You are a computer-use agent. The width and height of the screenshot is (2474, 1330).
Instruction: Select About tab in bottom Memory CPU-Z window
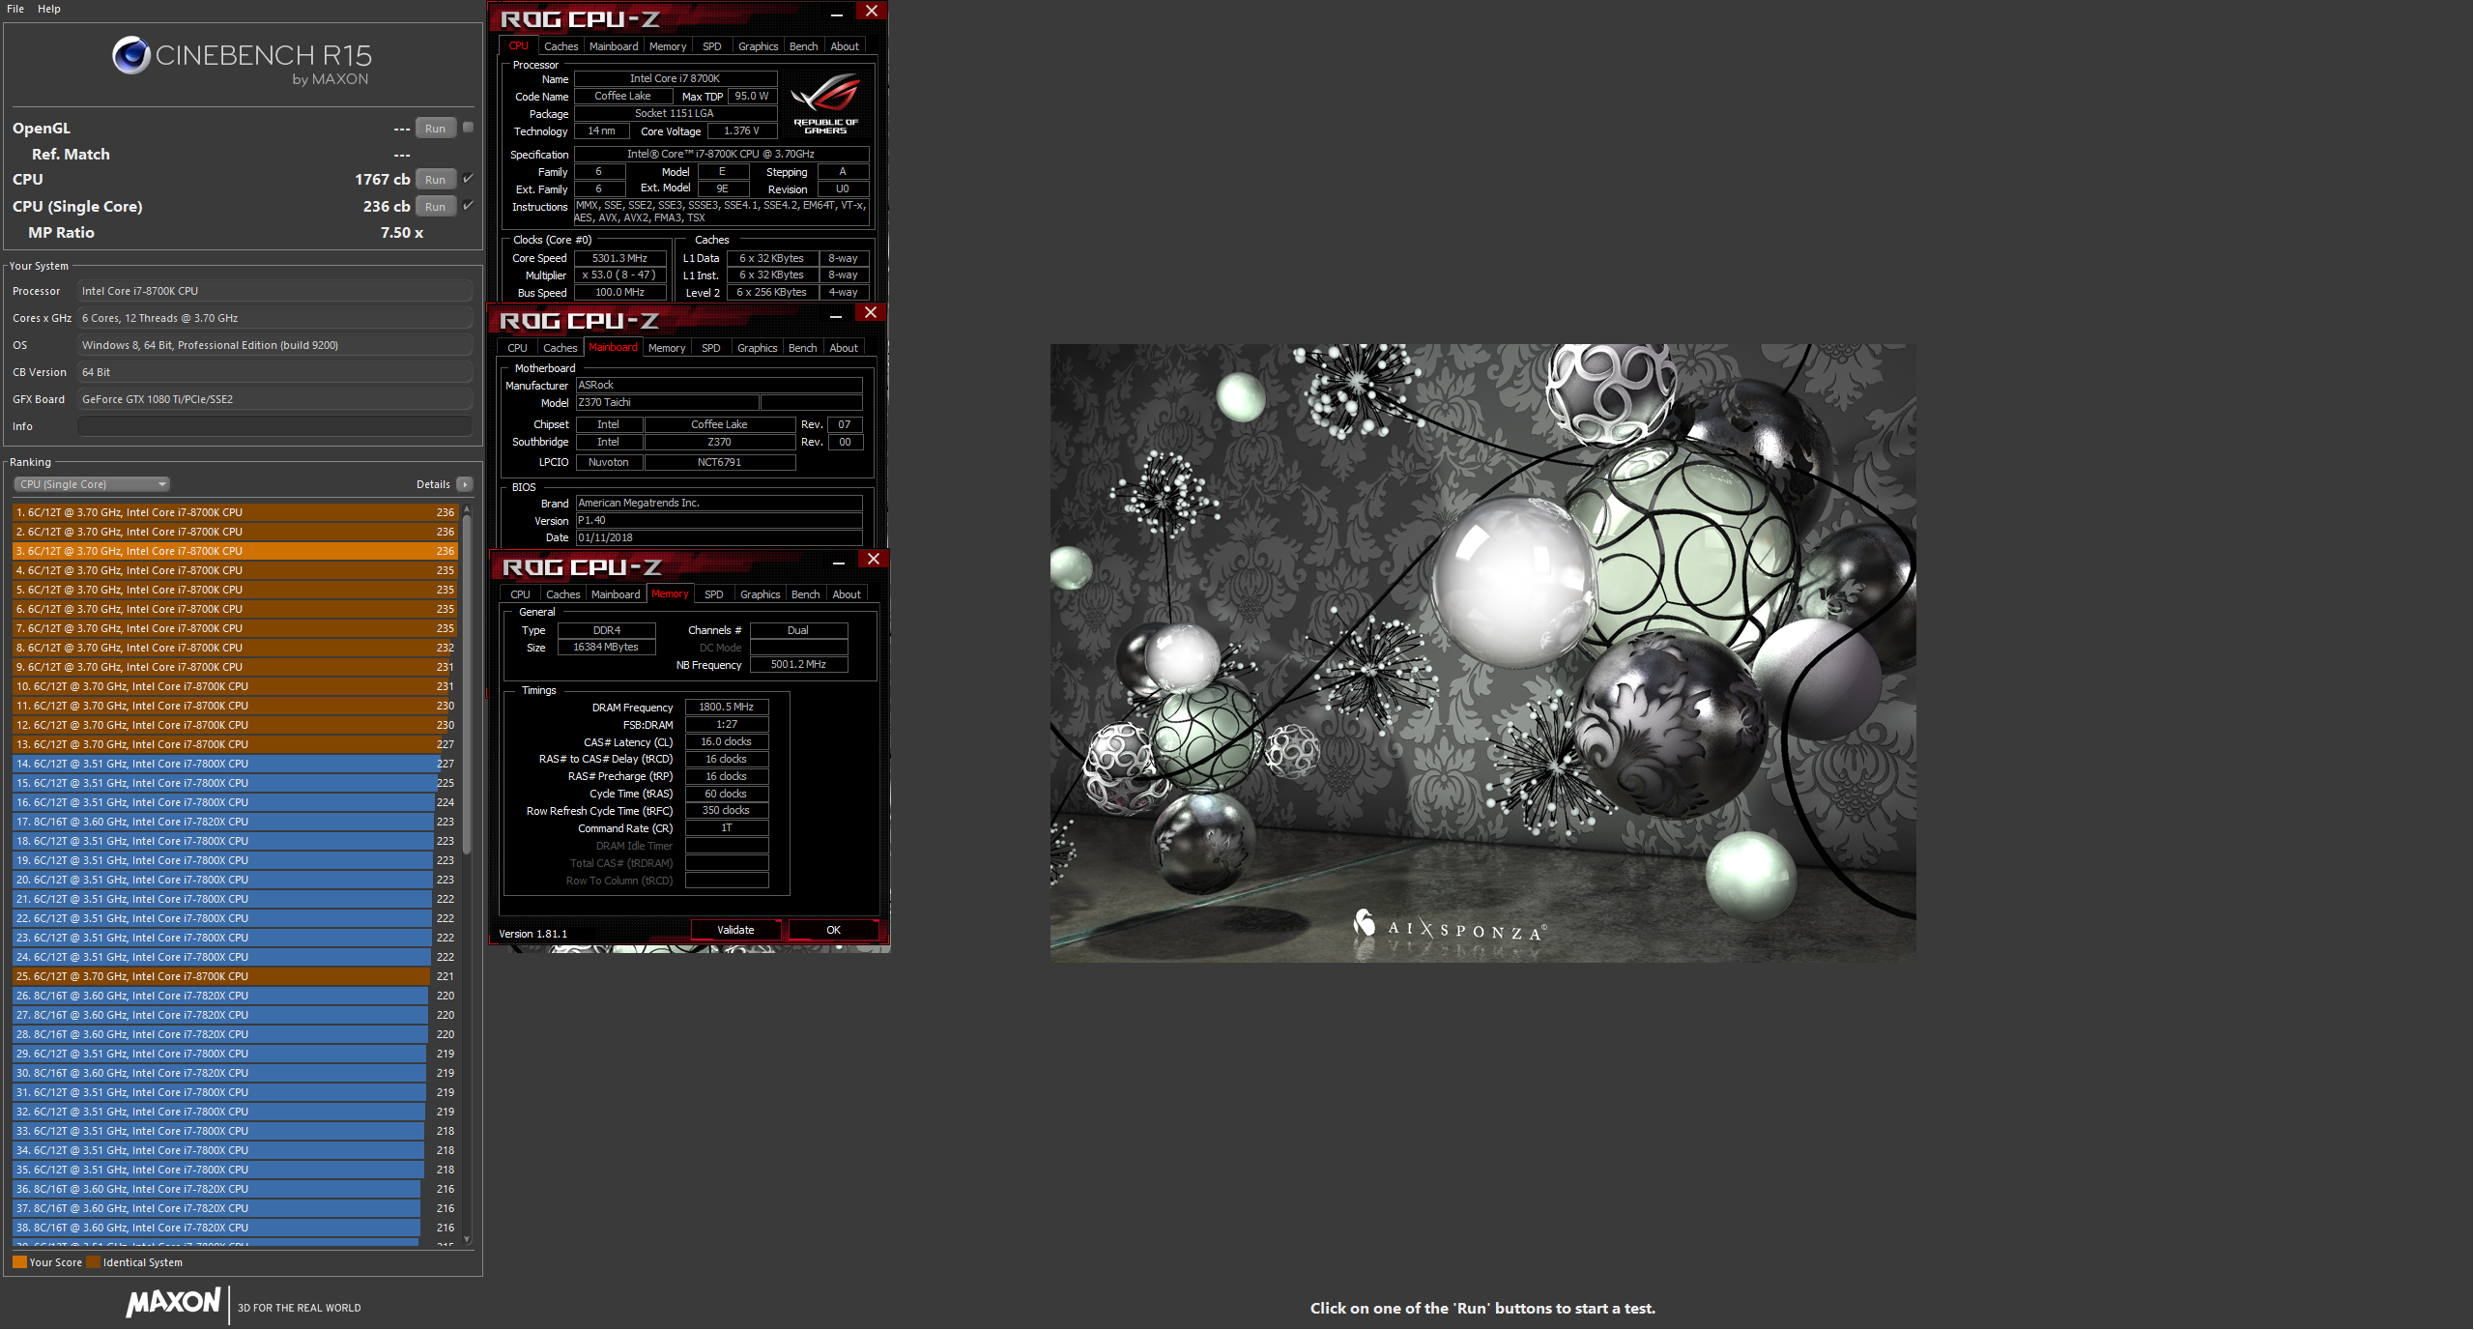pyautogui.click(x=847, y=594)
